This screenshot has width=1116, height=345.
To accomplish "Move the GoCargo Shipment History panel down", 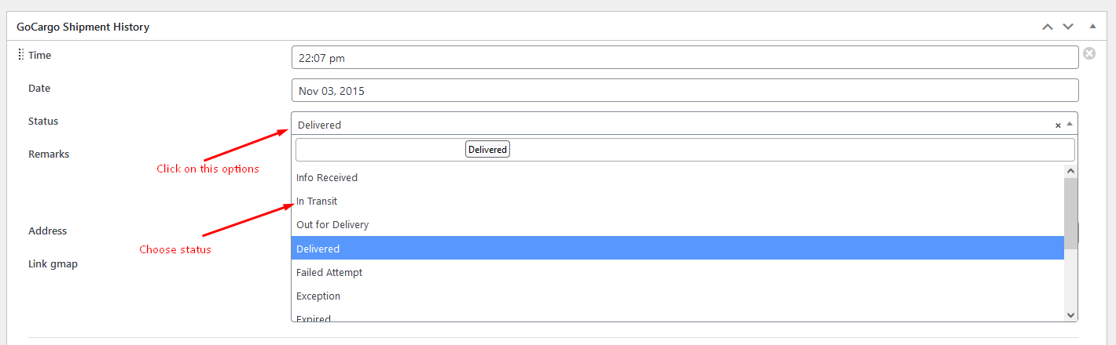I will [1068, 27].
